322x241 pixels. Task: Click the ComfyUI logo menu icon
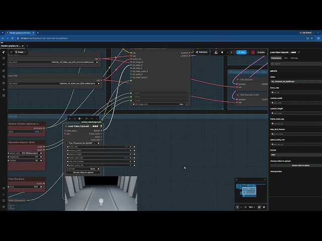4,52
